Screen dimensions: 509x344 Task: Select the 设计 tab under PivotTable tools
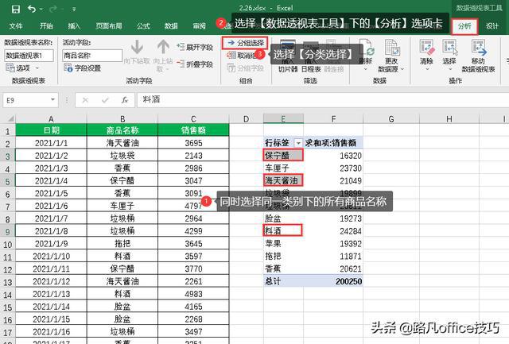[x=492, y=26]
